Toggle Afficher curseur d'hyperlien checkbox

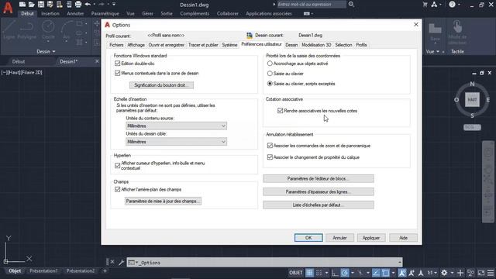[x=117, y=165]
